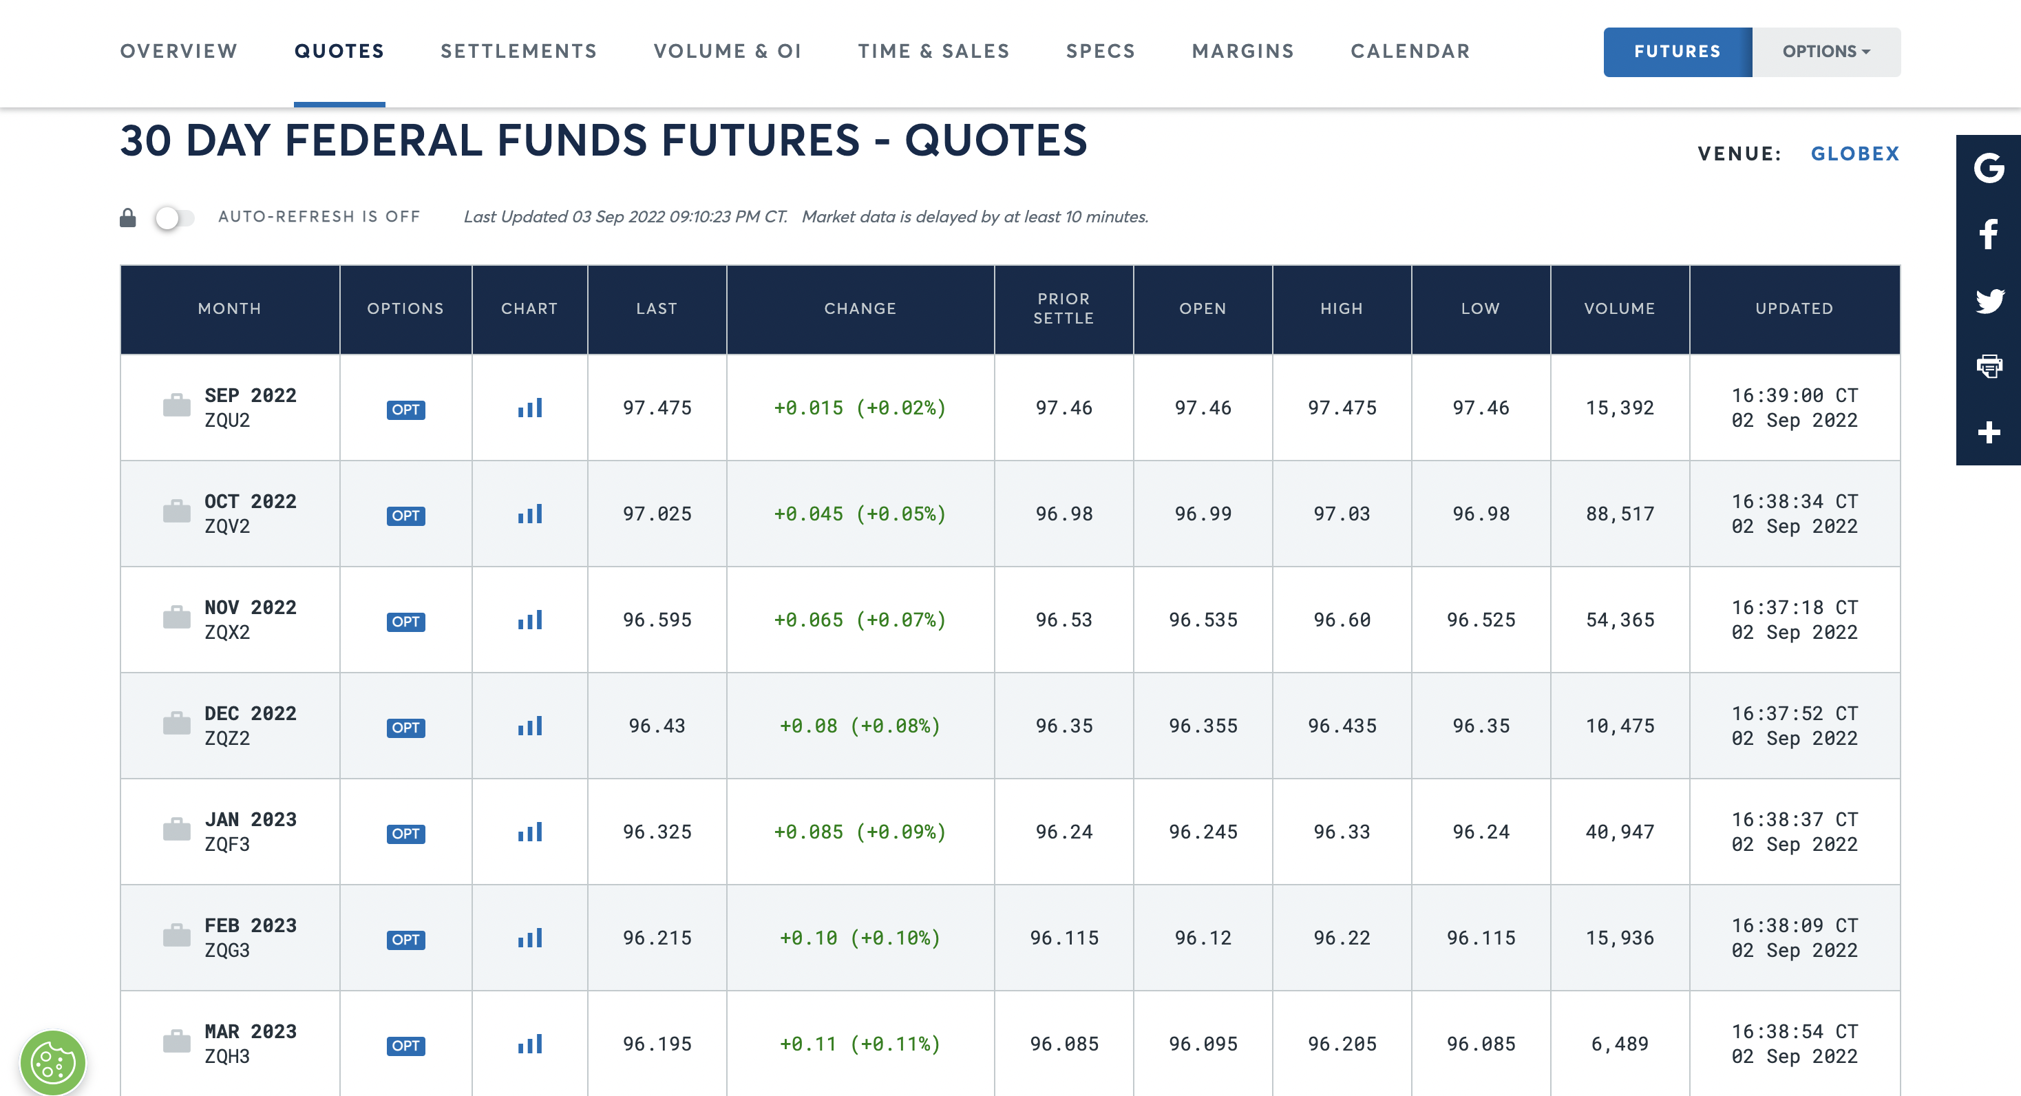Image resolution: width=2021 pixels, height=1096 pixels.
Task: Switch to the Settlements tab
Action: tap(518, 52)
